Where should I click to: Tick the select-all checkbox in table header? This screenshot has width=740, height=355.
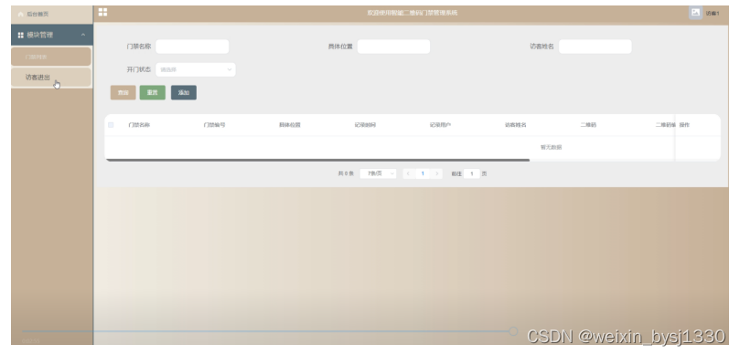(x=111, y=125)
